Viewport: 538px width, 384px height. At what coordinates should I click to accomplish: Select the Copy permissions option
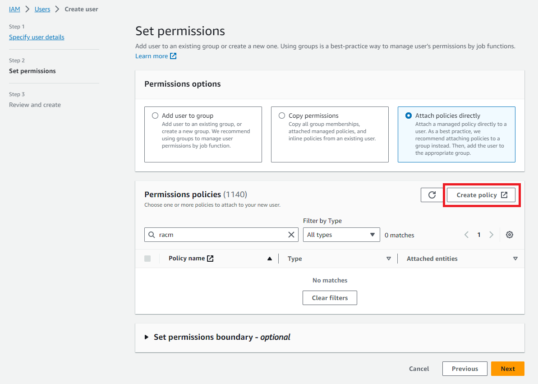tap(282, 116)
